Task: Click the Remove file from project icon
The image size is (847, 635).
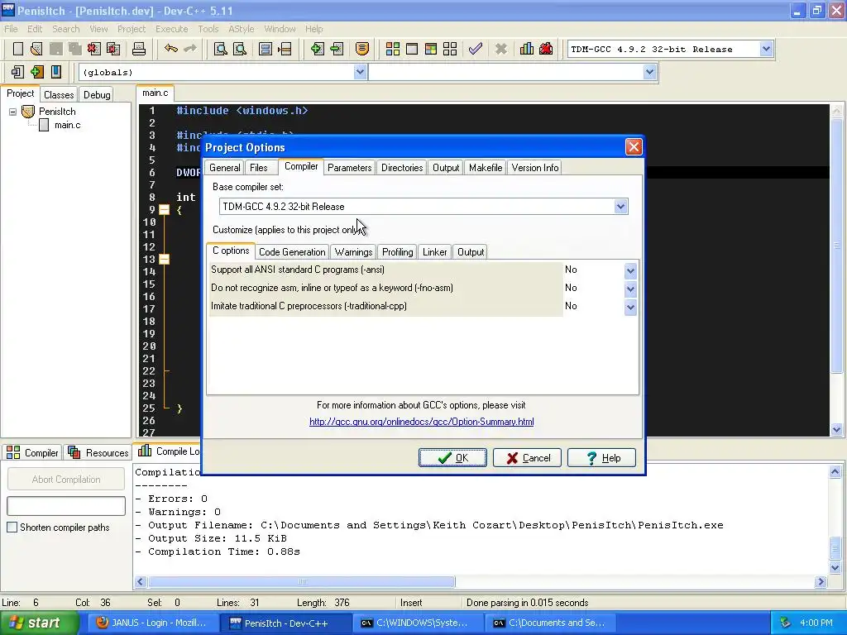Action: click(337, 49)
